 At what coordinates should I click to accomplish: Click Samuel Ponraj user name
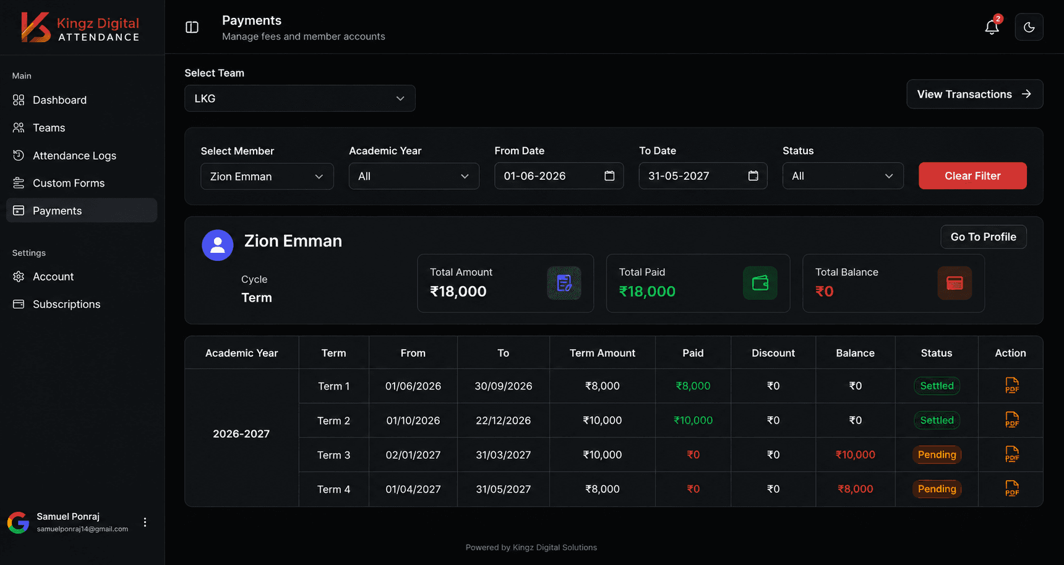68,516
